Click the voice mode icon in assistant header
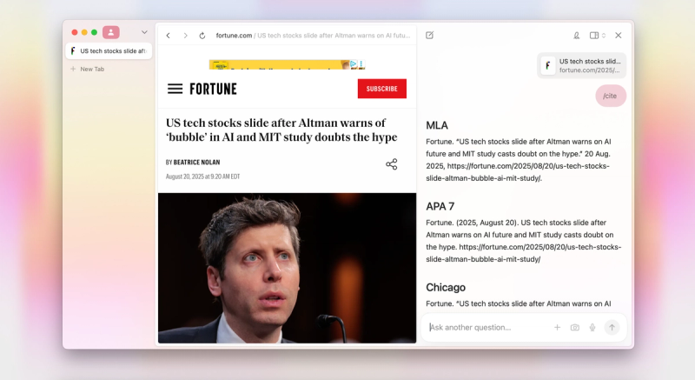The image size is (695, 380). [x=576, y=36]
